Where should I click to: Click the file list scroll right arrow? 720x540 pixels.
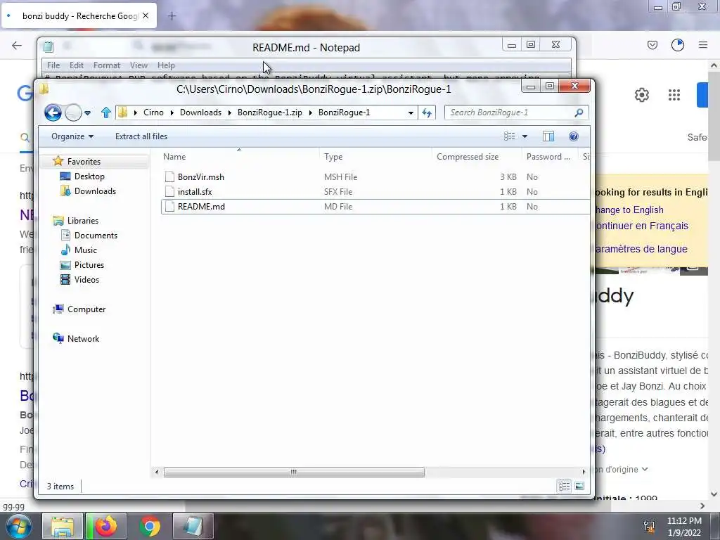(x=583, y=472)
